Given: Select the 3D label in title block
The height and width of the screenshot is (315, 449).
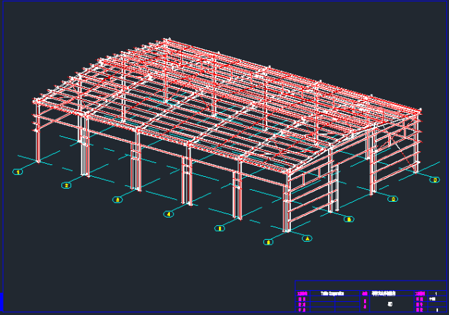Looking at the screenshot, I should click(390, 303).
